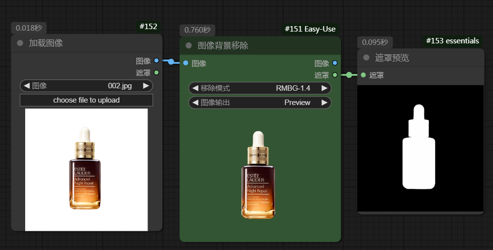The height and width of the screenshot is (250, 493).
Task: Click the #152 node ID badge
Action: click(x=149, y=27)
